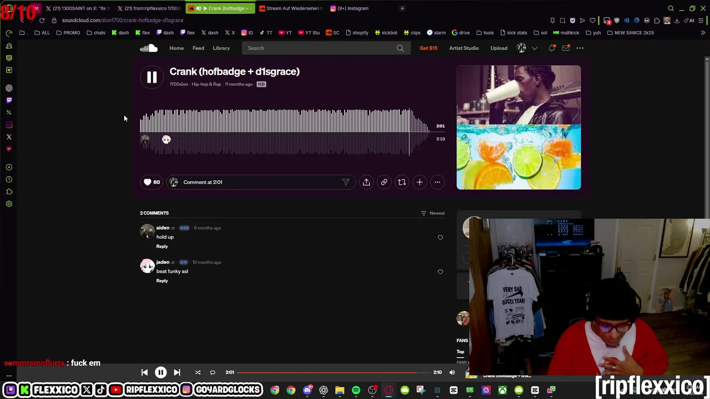710x399 pixels.
Task: Switch to the '1300SAINT on X' browser tab
Action: click(79, 8)
